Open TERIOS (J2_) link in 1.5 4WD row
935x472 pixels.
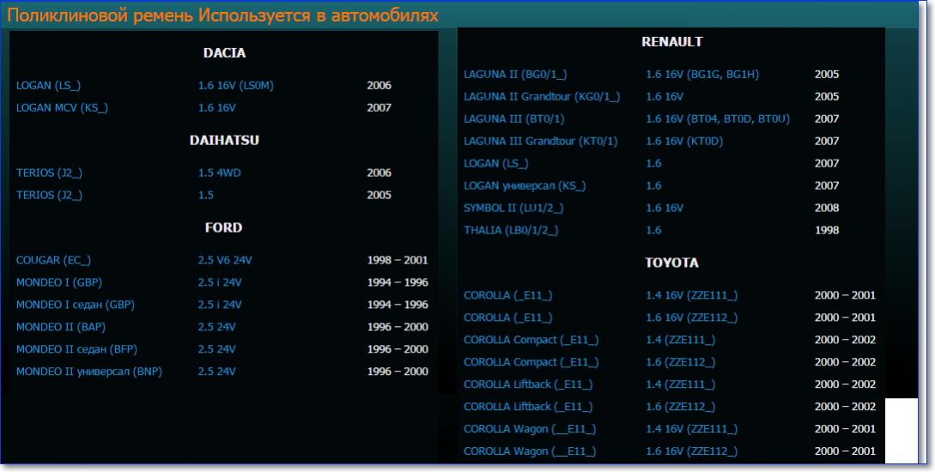click(x=49, y=172)
